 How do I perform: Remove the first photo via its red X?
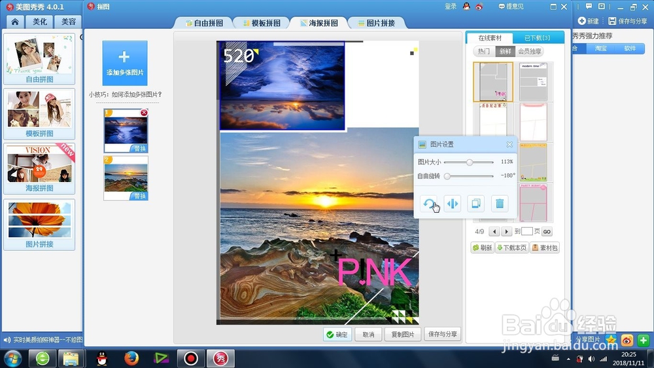coord(144,113)
